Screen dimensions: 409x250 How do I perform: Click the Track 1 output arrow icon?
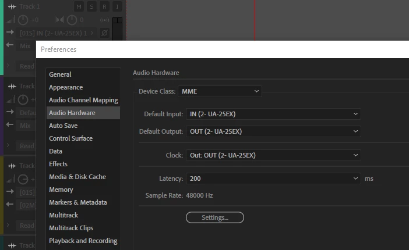pos(10,45)
